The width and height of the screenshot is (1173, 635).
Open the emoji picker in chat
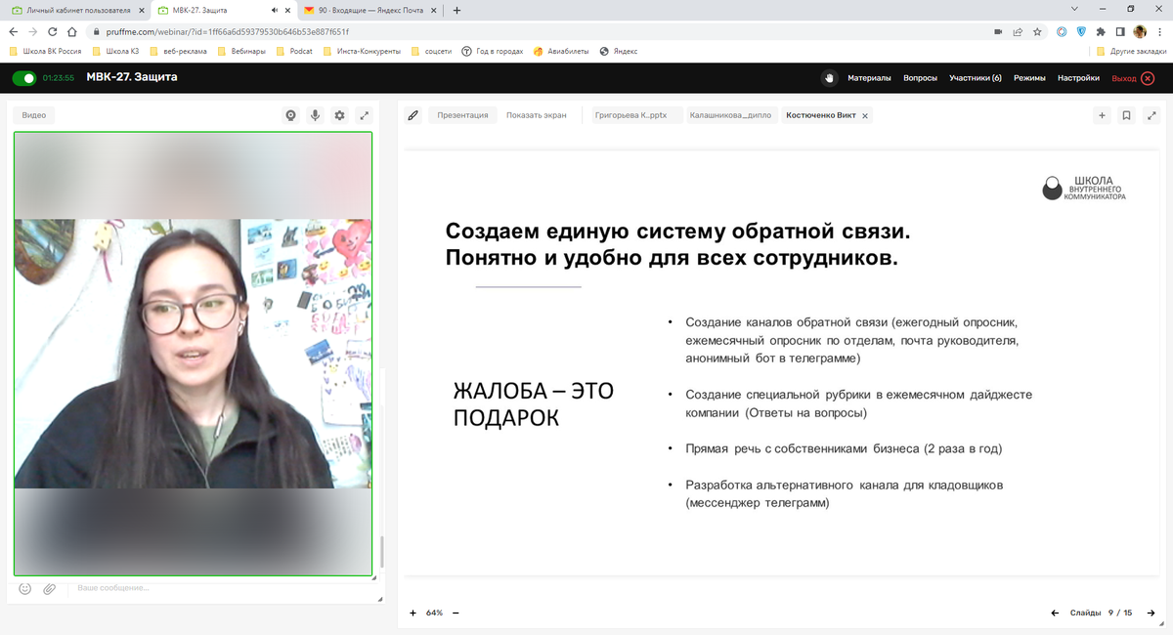[25, 588]
